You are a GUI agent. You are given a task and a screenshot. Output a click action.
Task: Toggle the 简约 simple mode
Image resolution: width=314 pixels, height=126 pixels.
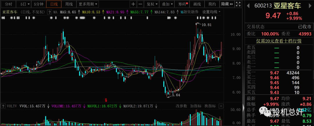(212, 4)
